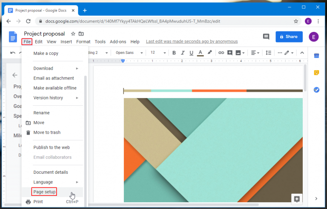Open the Calendar side panel icon
This screenshot has width=327, height=209.
pos(316,56)
